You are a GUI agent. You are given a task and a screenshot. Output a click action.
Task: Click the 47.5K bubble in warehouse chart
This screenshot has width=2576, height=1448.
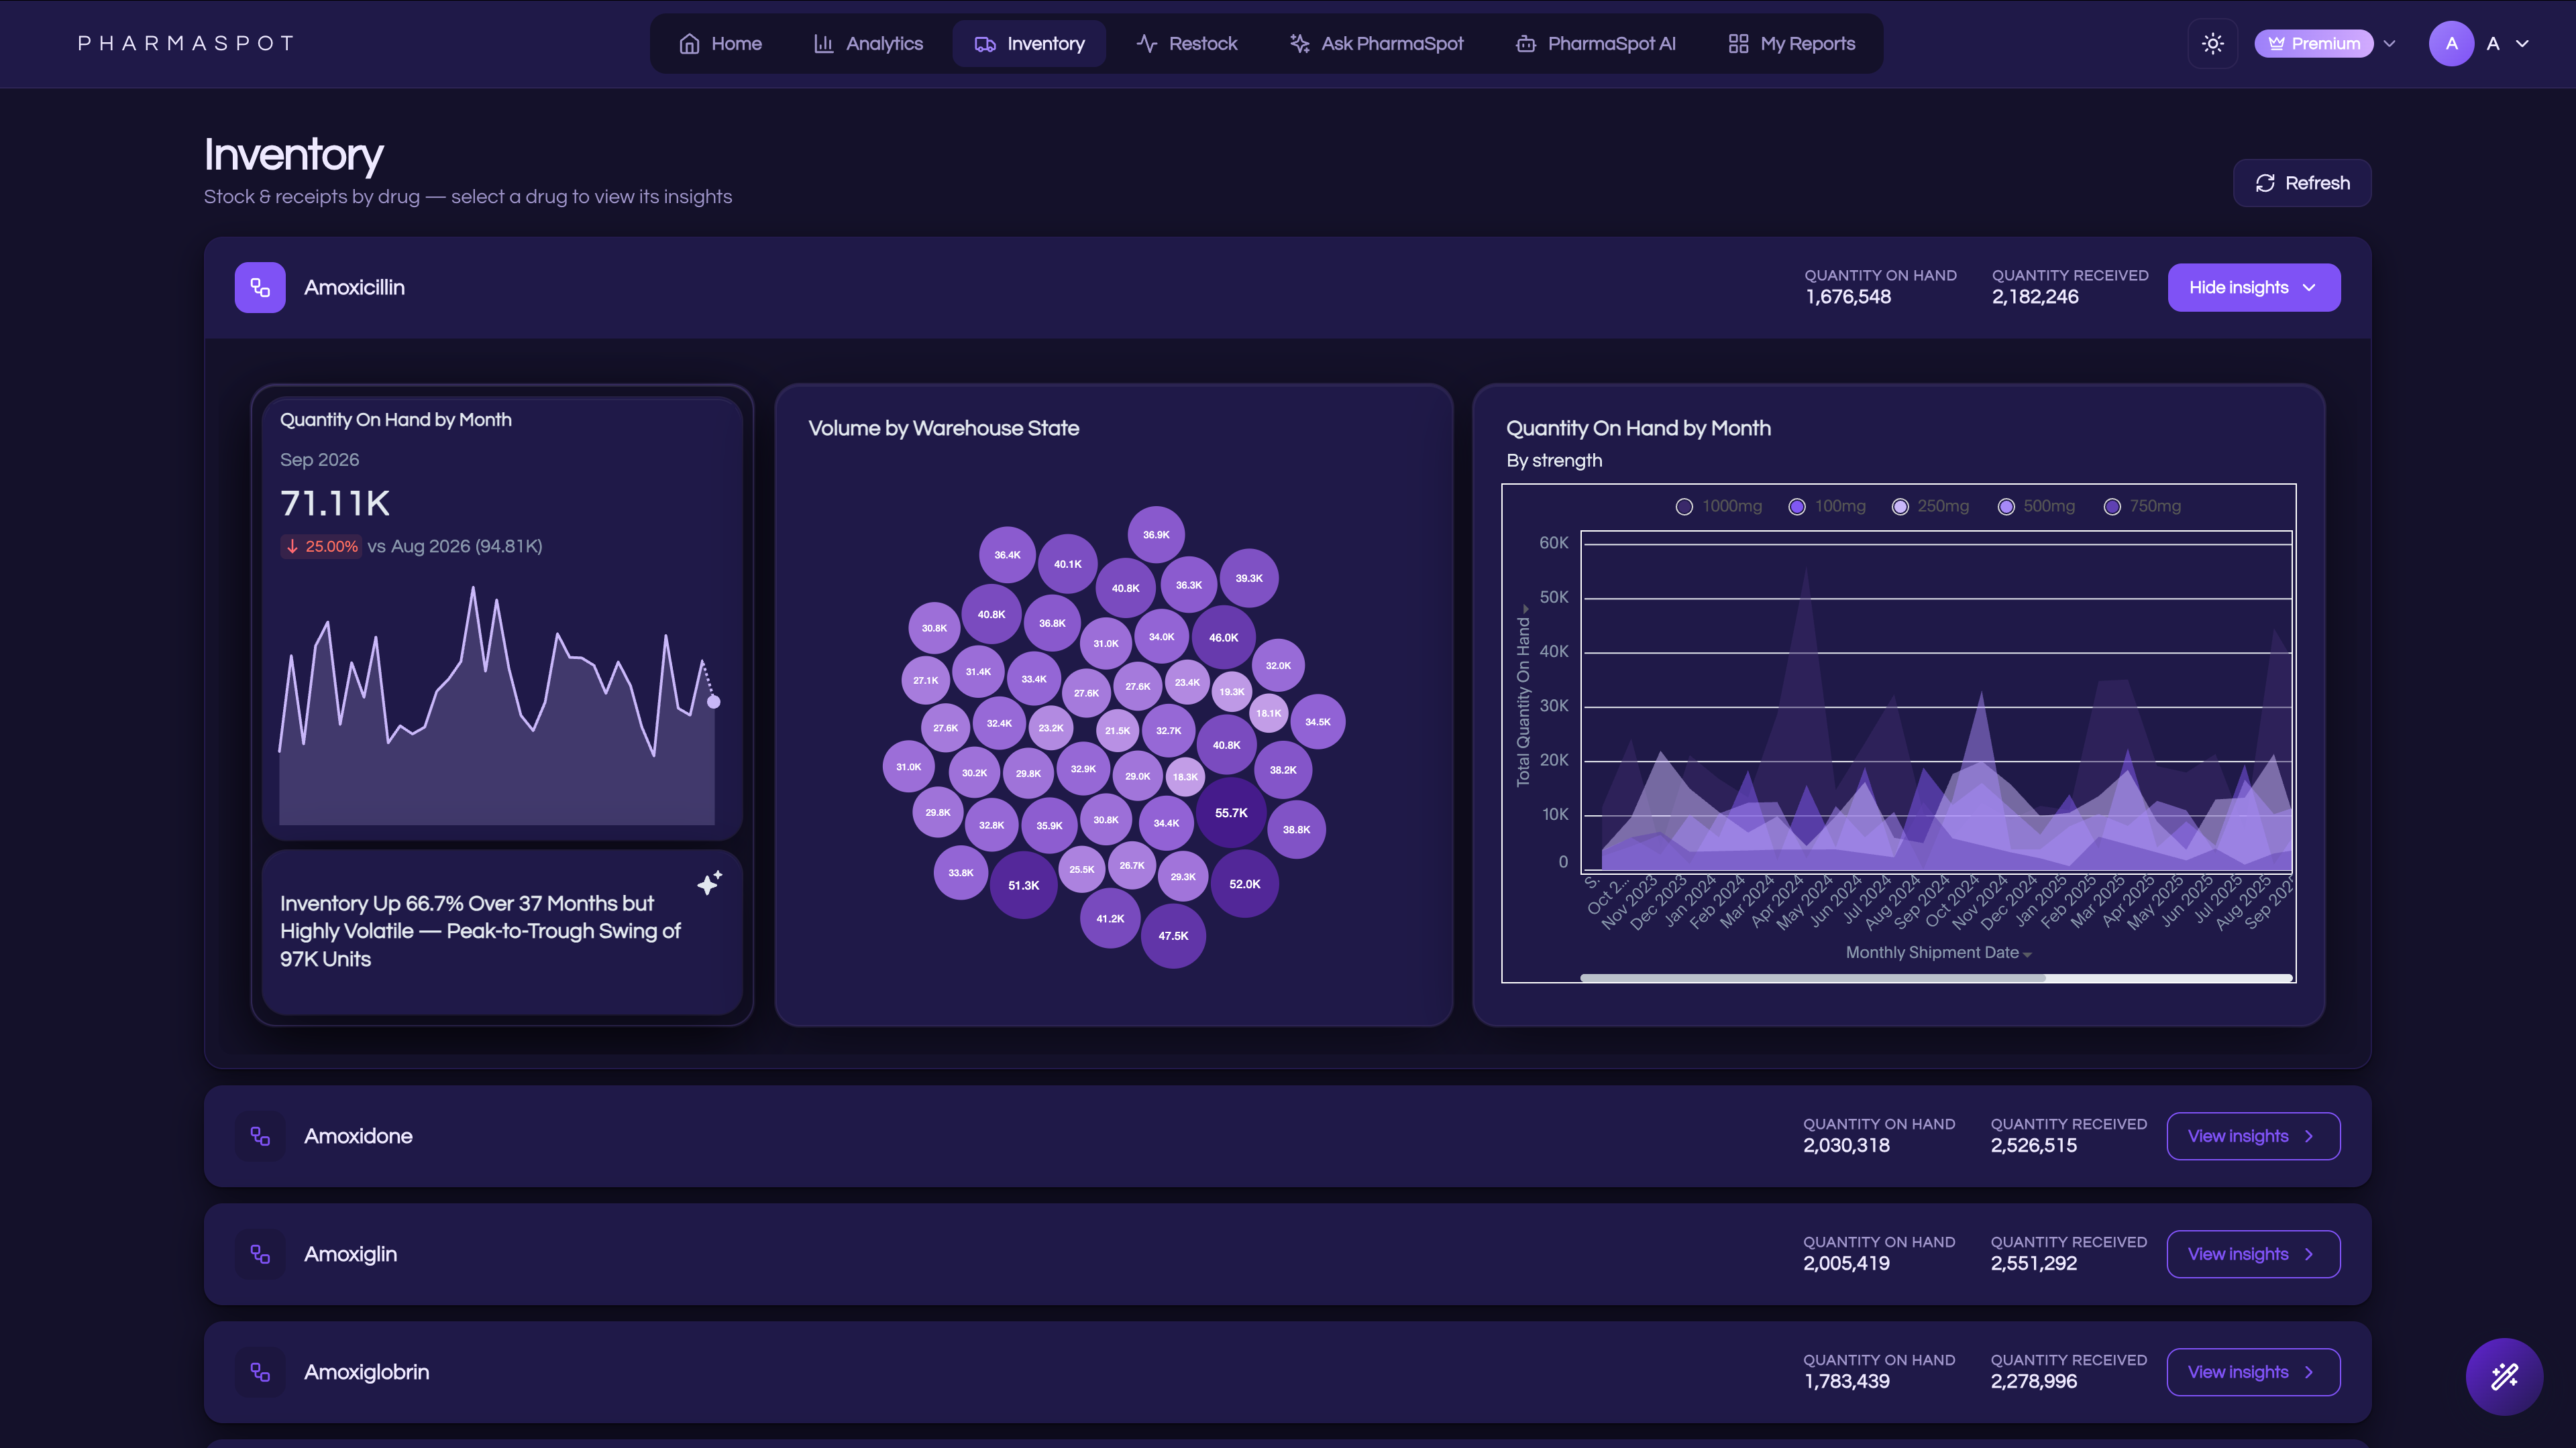pyautogui.click(x=1173, y=935)
